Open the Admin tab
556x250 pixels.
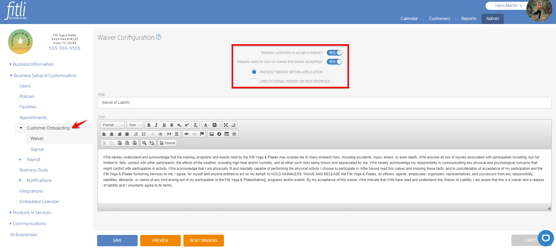[493, 19]
